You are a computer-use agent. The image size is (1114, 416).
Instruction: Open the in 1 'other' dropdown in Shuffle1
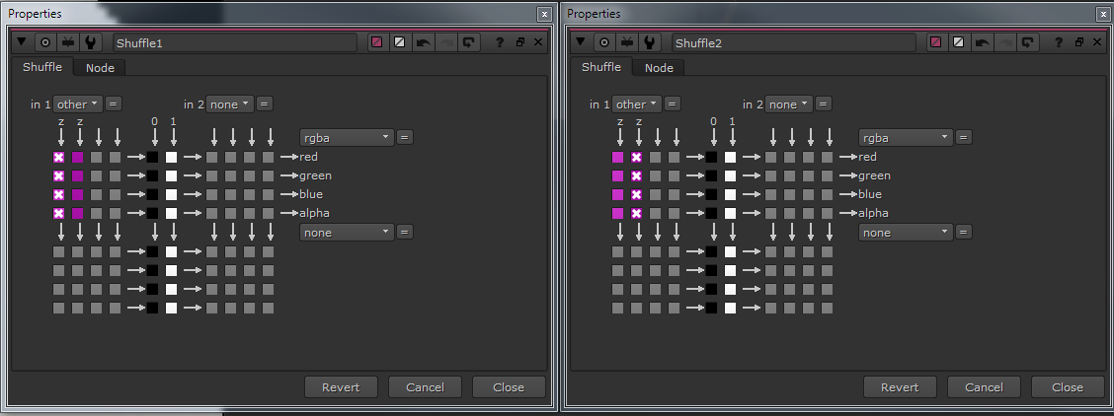click(x=78, y=104)
